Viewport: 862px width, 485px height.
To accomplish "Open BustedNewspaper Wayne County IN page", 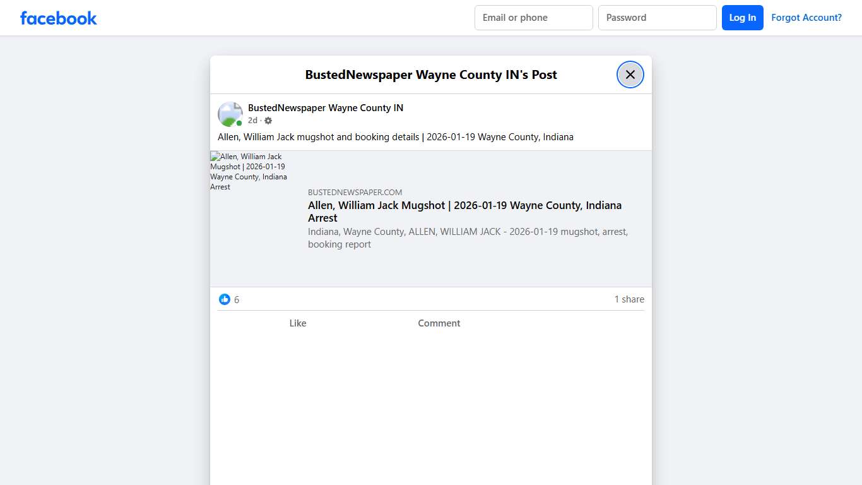I will [x=326, y=107].
